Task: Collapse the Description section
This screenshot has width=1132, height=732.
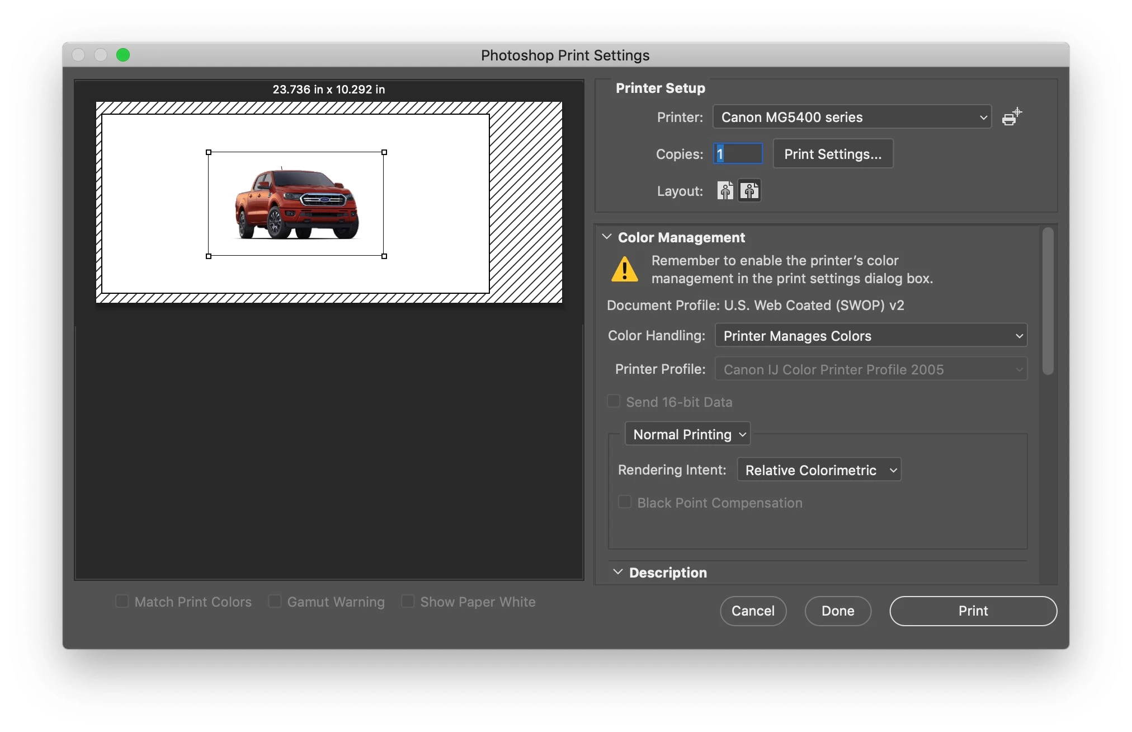Action: coord(618,572)
